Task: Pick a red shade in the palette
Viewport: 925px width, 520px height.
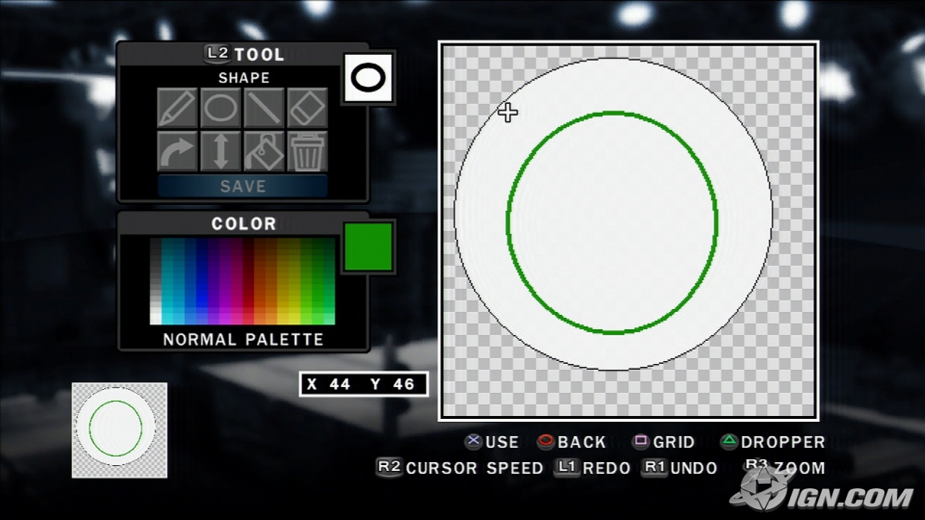Action: (x=249, y=282)
